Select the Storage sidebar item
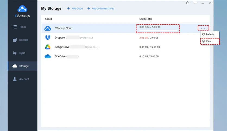Image resolution: width=227 pixels, height=131 pixels. click(x=23, y=66)
